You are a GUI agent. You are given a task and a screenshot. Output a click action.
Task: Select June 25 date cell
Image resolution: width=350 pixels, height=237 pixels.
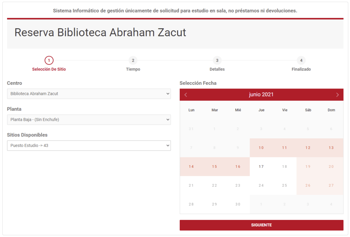[x=285, y=186]
